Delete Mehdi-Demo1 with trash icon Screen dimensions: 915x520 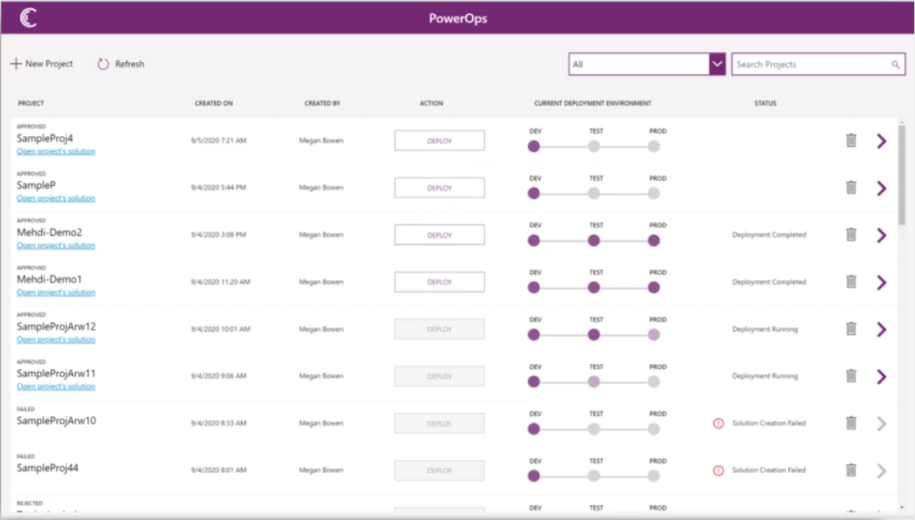pyautogui.click(x=851, y=282)
